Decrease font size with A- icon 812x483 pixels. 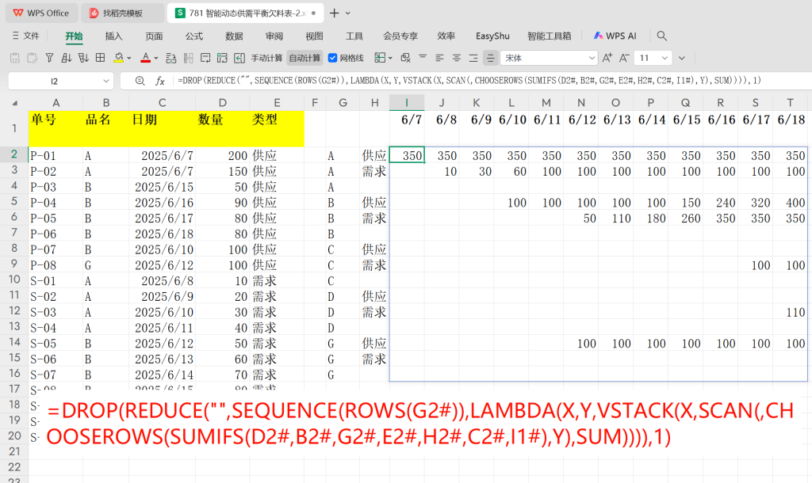pos(625,58)
